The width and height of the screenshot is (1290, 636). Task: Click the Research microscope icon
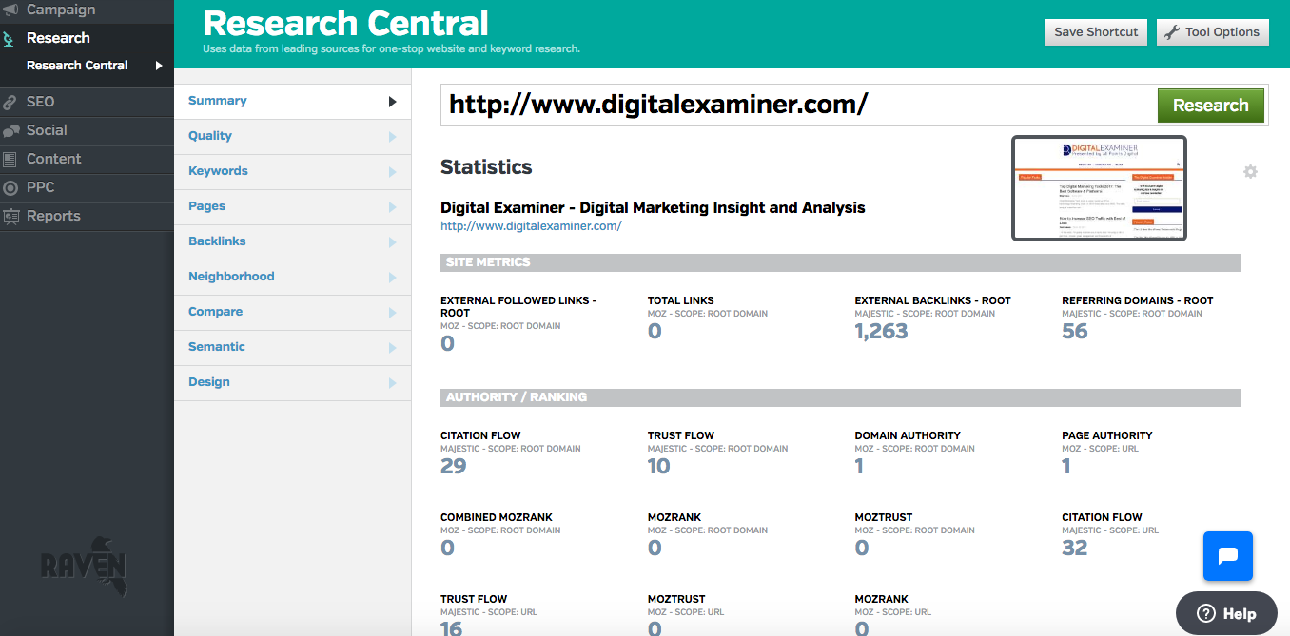click(x=10, y=39)
